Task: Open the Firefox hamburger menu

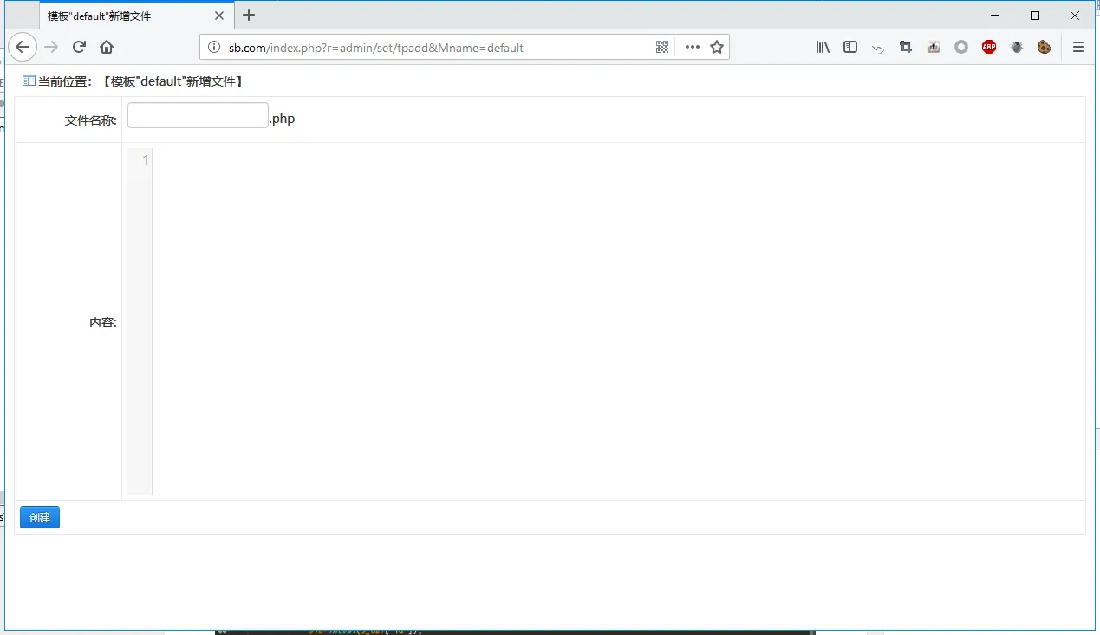Action: tap(1078, 48)
